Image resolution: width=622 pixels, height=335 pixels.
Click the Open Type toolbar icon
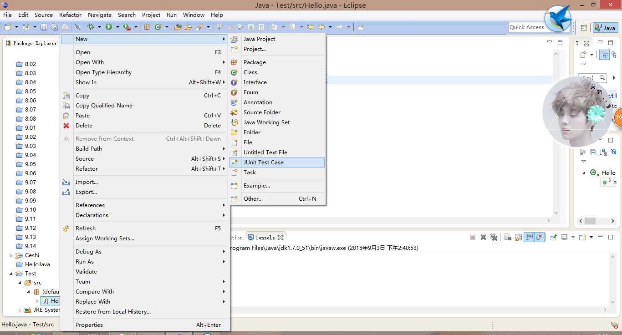[178, 27]
